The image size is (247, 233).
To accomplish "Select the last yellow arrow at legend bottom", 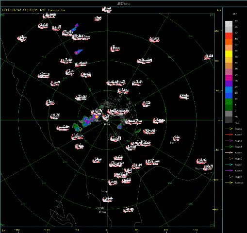I will point(229,183).
